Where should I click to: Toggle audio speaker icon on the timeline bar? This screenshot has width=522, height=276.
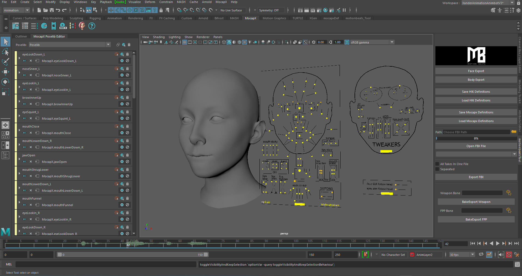(501, 255)
